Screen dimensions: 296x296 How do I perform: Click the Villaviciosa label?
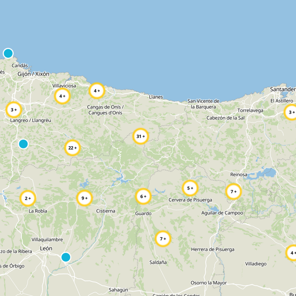click(64, 86)
